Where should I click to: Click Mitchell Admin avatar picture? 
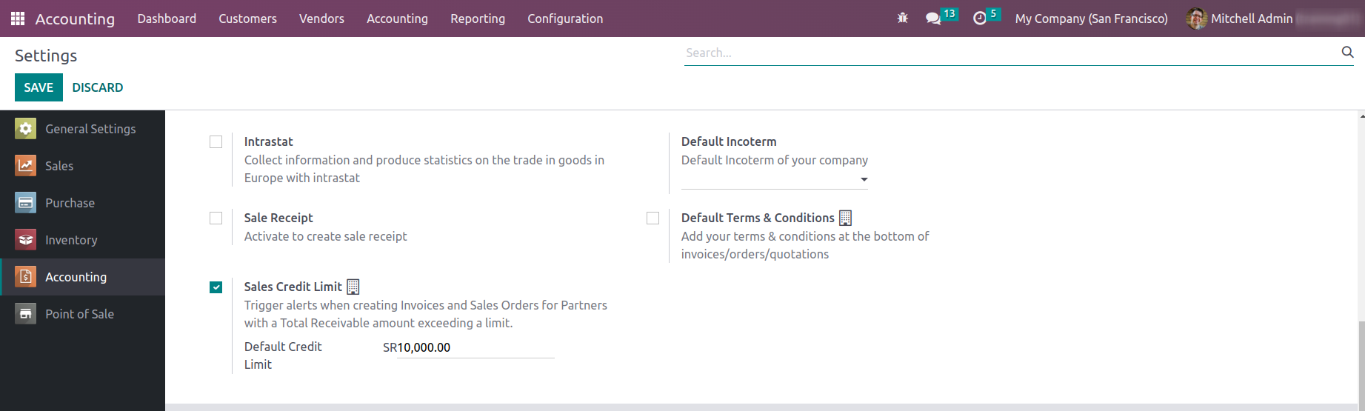point(1196,19)
